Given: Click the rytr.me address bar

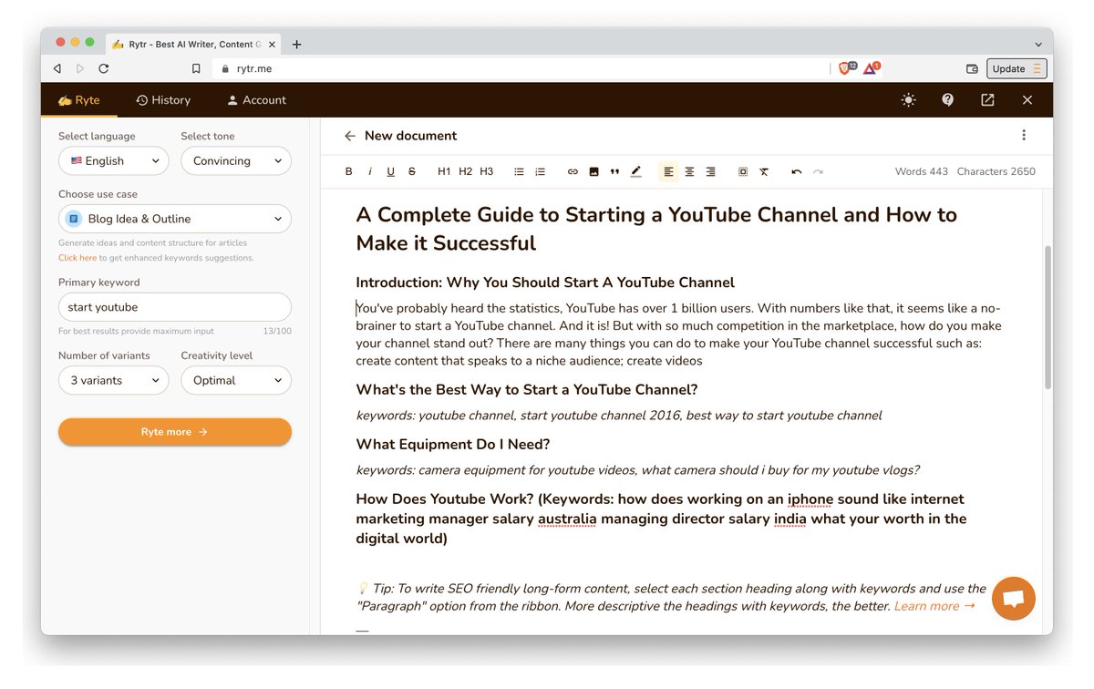Looking at the screenshot, I should tap(520, 68).
